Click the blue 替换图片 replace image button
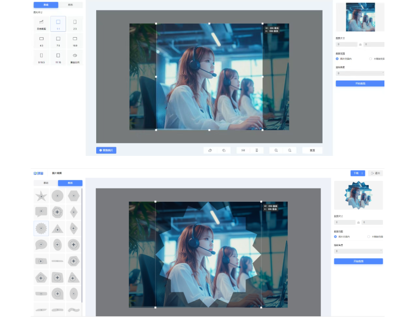 pyautogui.click(x=106, y=150)
